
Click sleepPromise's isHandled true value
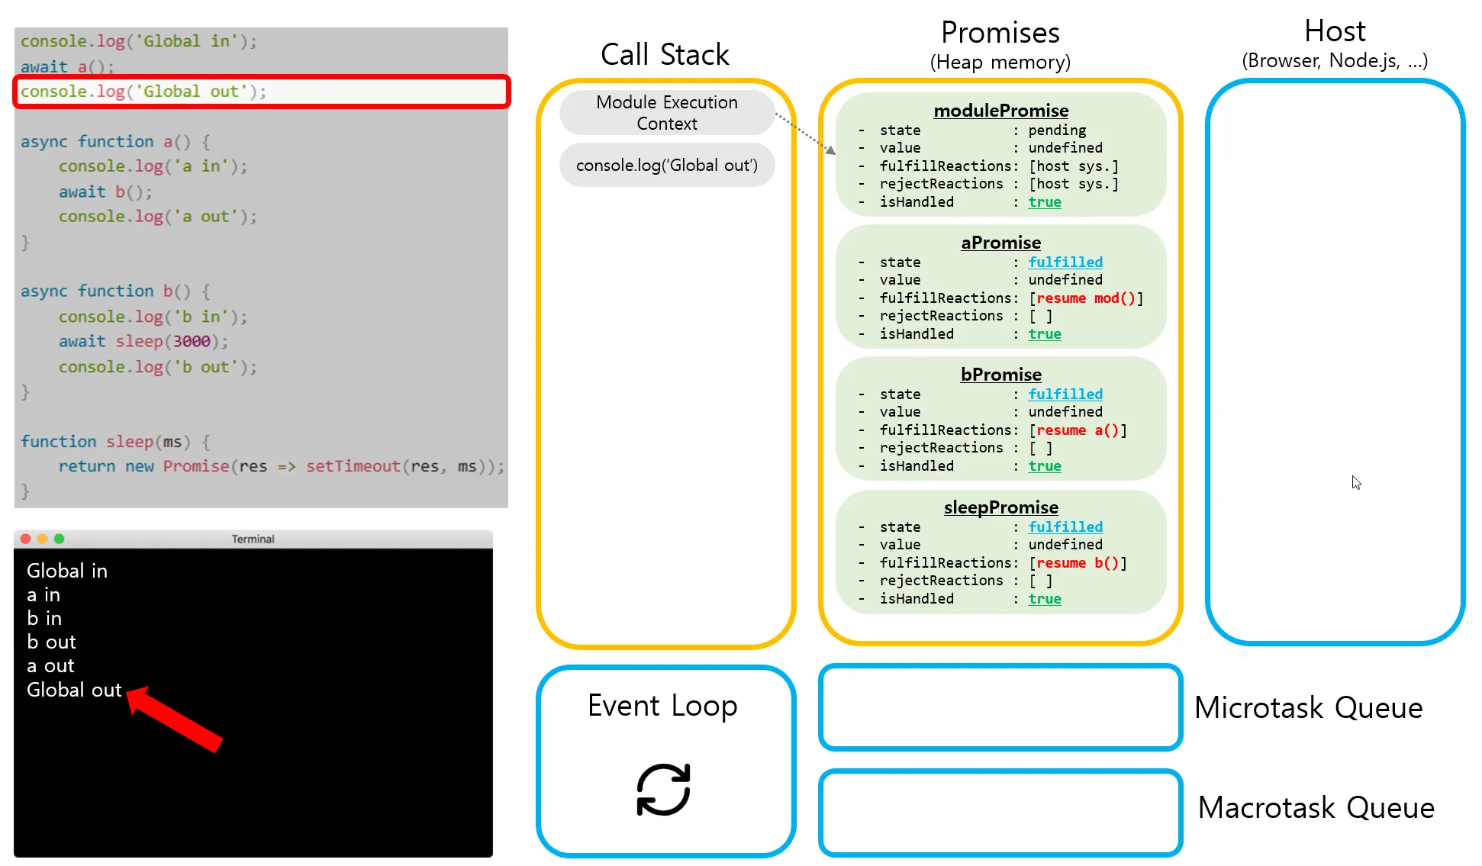1044,599
